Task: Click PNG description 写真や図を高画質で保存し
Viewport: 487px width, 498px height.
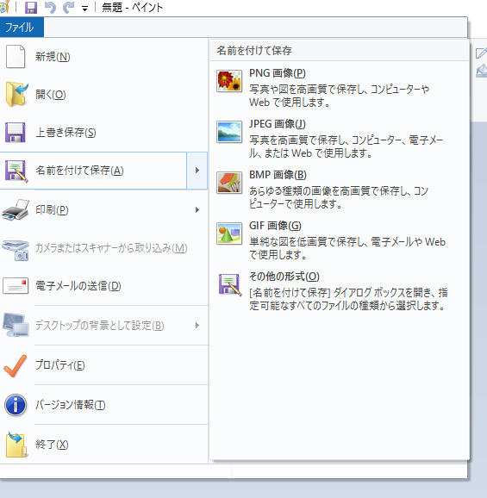Action: click(x=339, y=96)
